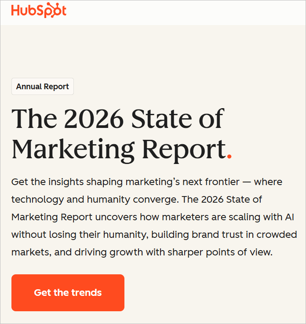Select the "Annual Report" badge

coord(43,87)
